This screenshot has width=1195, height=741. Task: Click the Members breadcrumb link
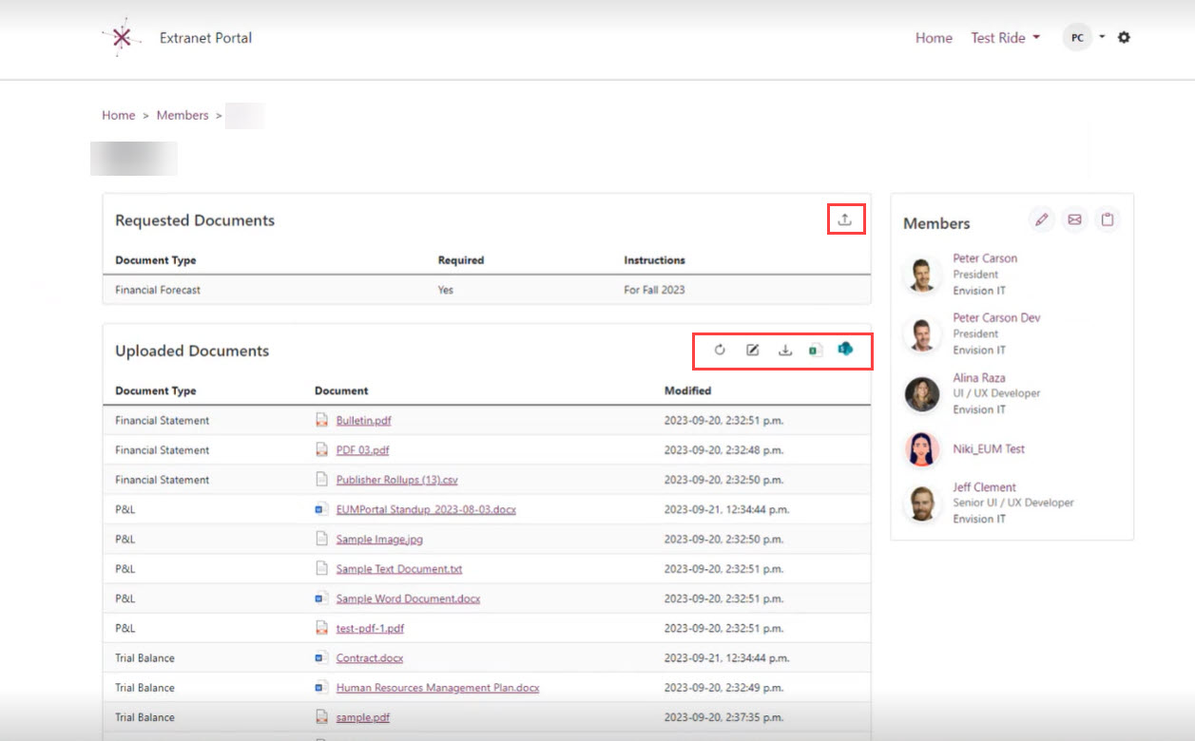(x=183, y=115)
